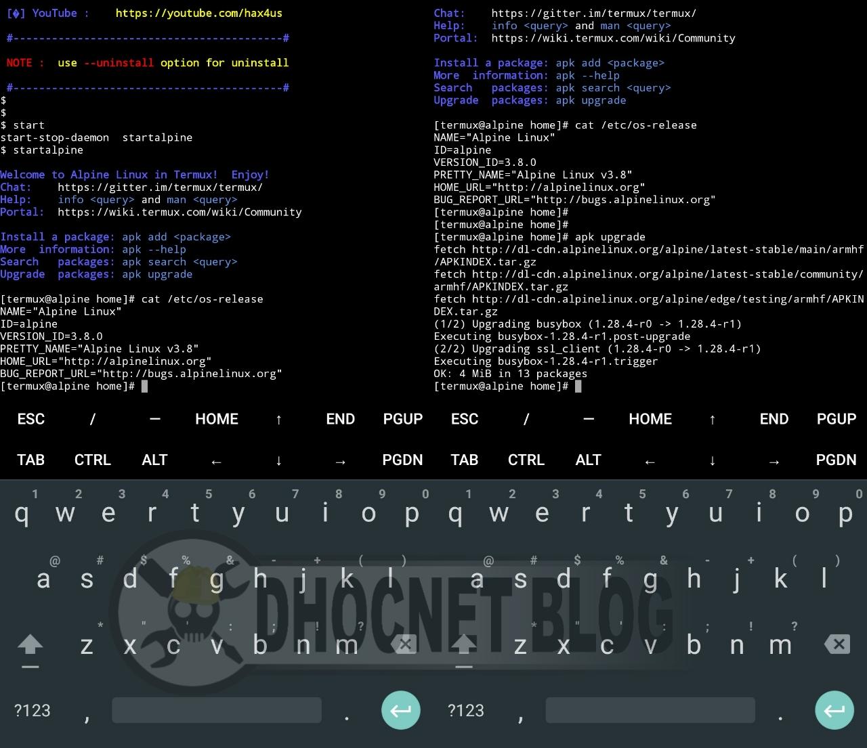Click the '$ startalpine' command line

pos(42,150)
